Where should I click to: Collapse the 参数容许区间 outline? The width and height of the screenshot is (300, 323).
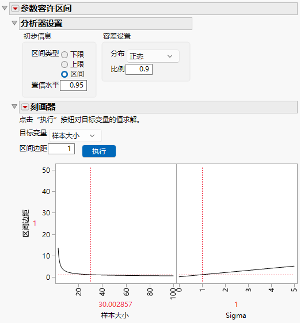pyautogui.click(x=5, y=8)
